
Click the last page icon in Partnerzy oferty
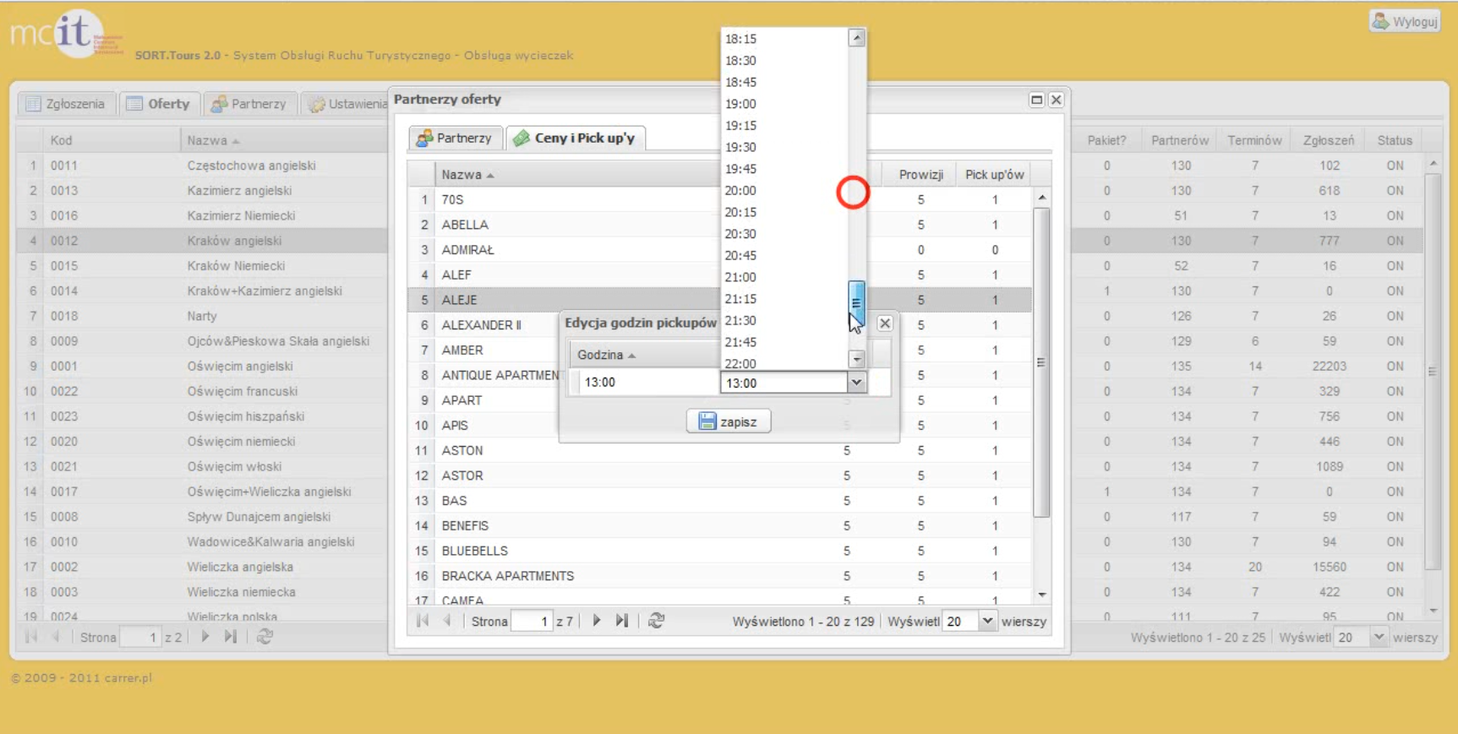(622, 621)
